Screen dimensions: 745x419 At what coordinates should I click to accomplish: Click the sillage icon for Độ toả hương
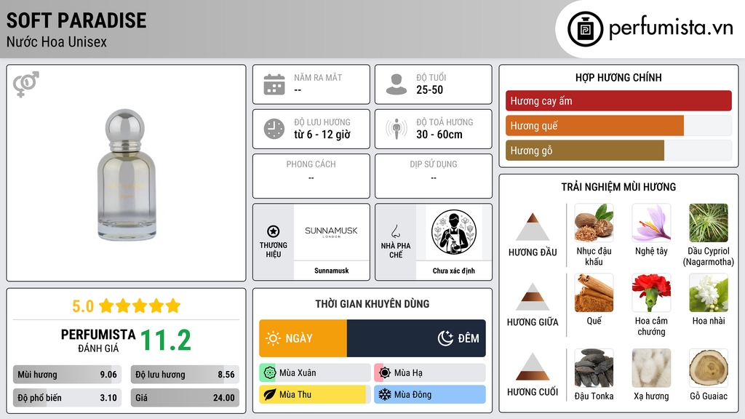tap(397, 129)
